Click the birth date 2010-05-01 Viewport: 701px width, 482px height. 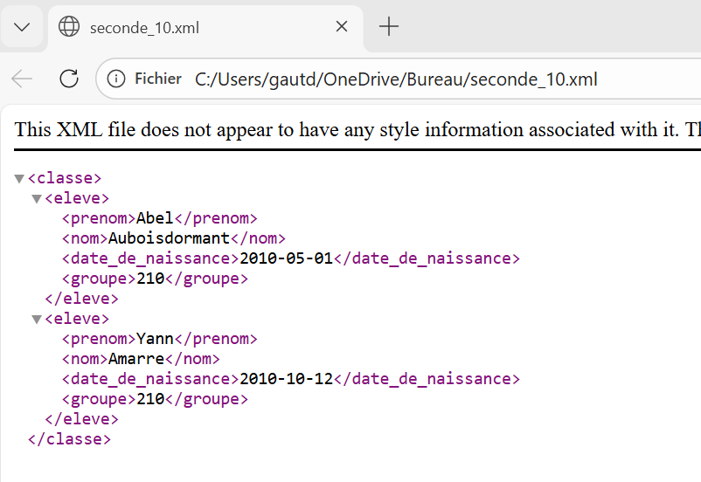[x=286, y=258]
